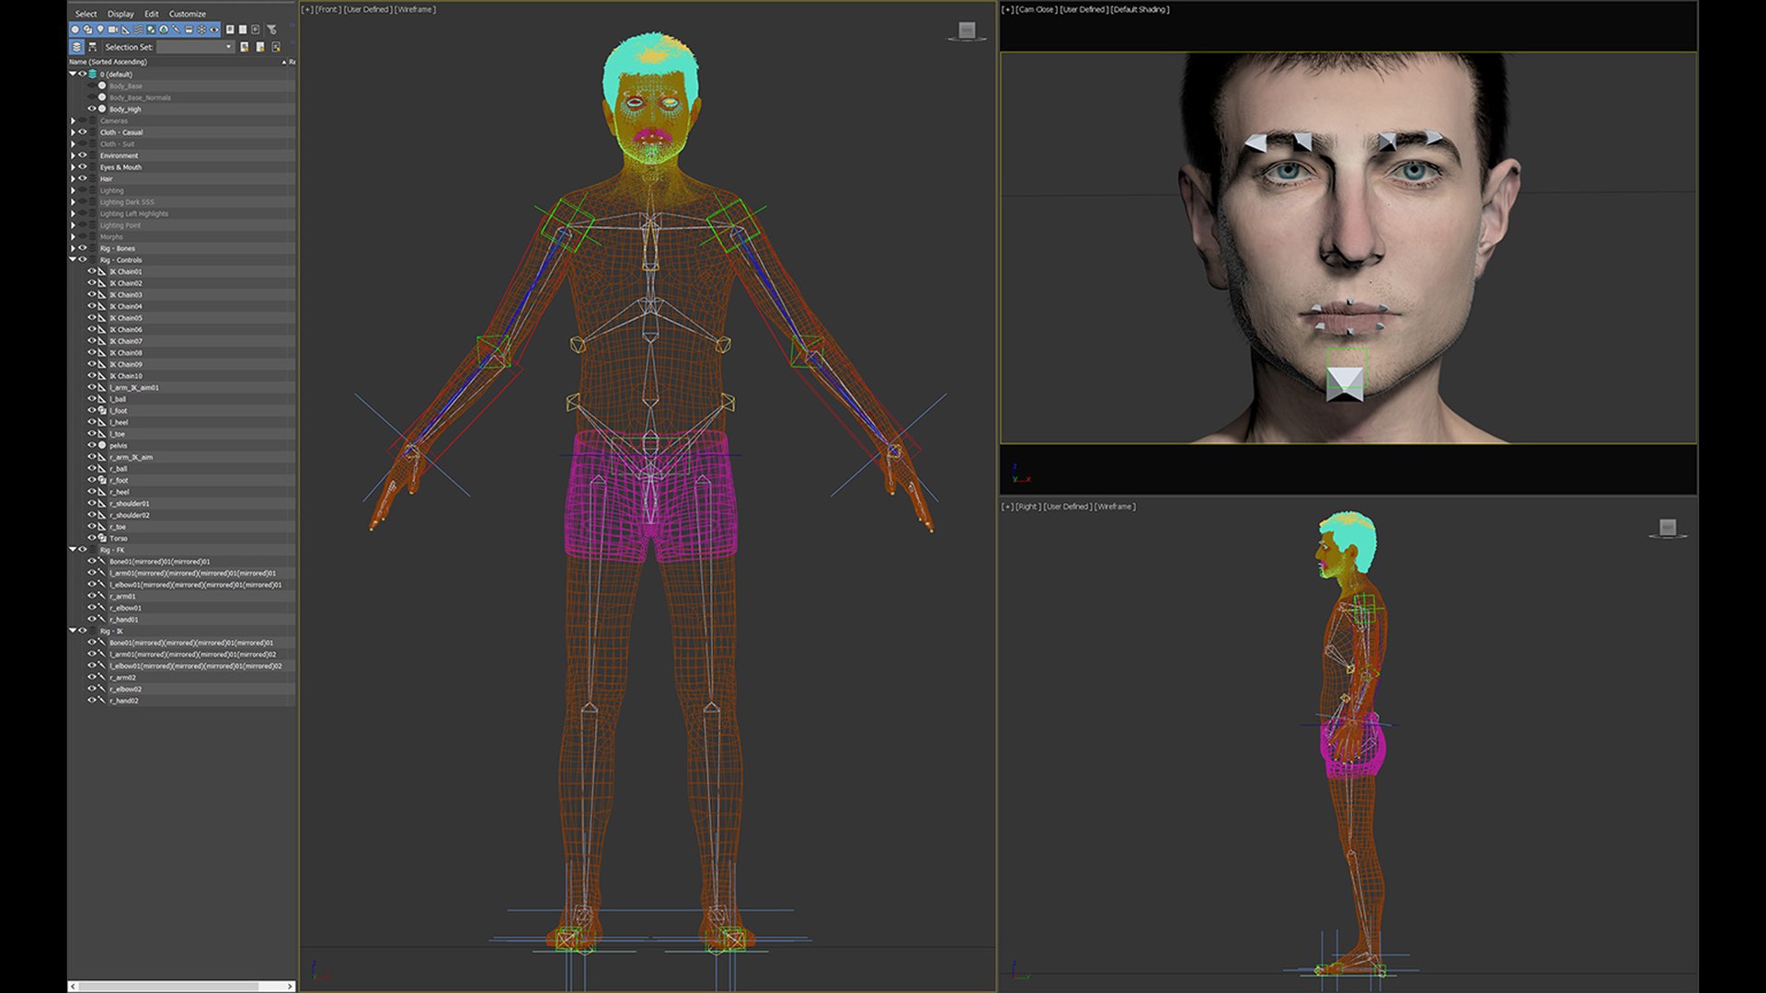The height and width of the screenshot is (993, 1766).
Task: Toggle Display Shapes filter icon
Action: pos(88,29)
